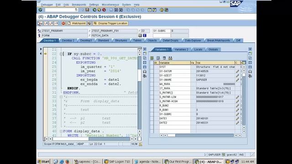Click the blue info icon beside FETCH_DATA
Viewport: 292px width, 164px height.
pyautogui.click(x=145, y=36)
